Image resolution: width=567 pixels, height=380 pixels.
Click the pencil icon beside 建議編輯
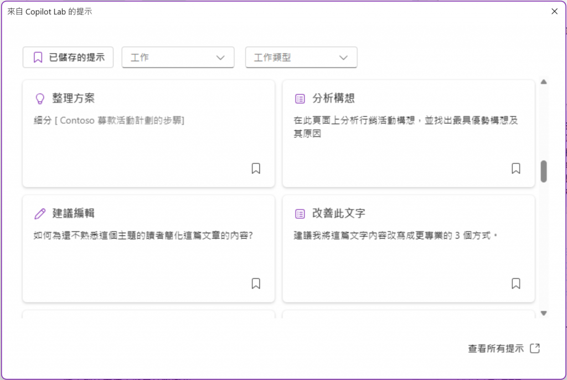tap(40, 213)
